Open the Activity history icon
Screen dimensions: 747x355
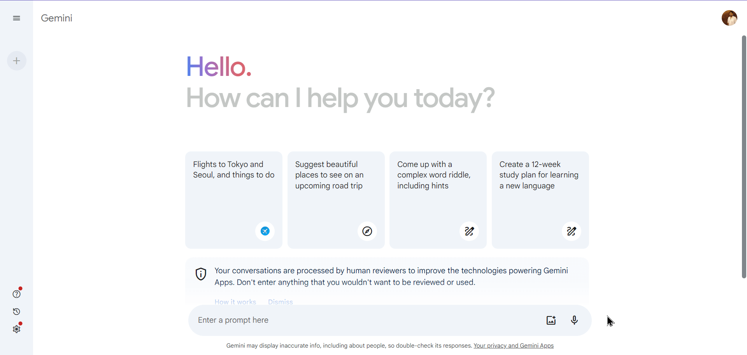(16, 311)
